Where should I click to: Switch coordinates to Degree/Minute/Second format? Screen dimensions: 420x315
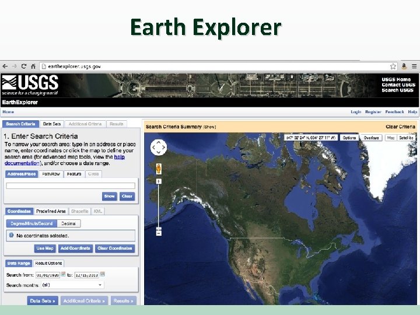tap(32, 223)
